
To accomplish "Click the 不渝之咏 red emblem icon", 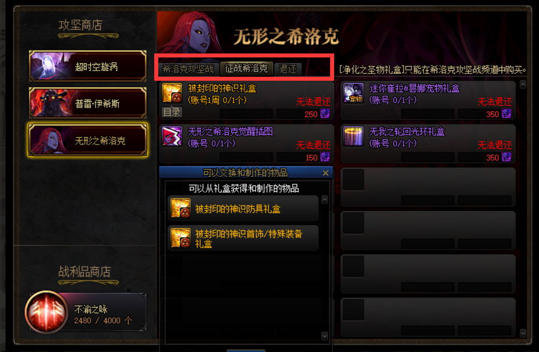I will (x=47, y=312).
